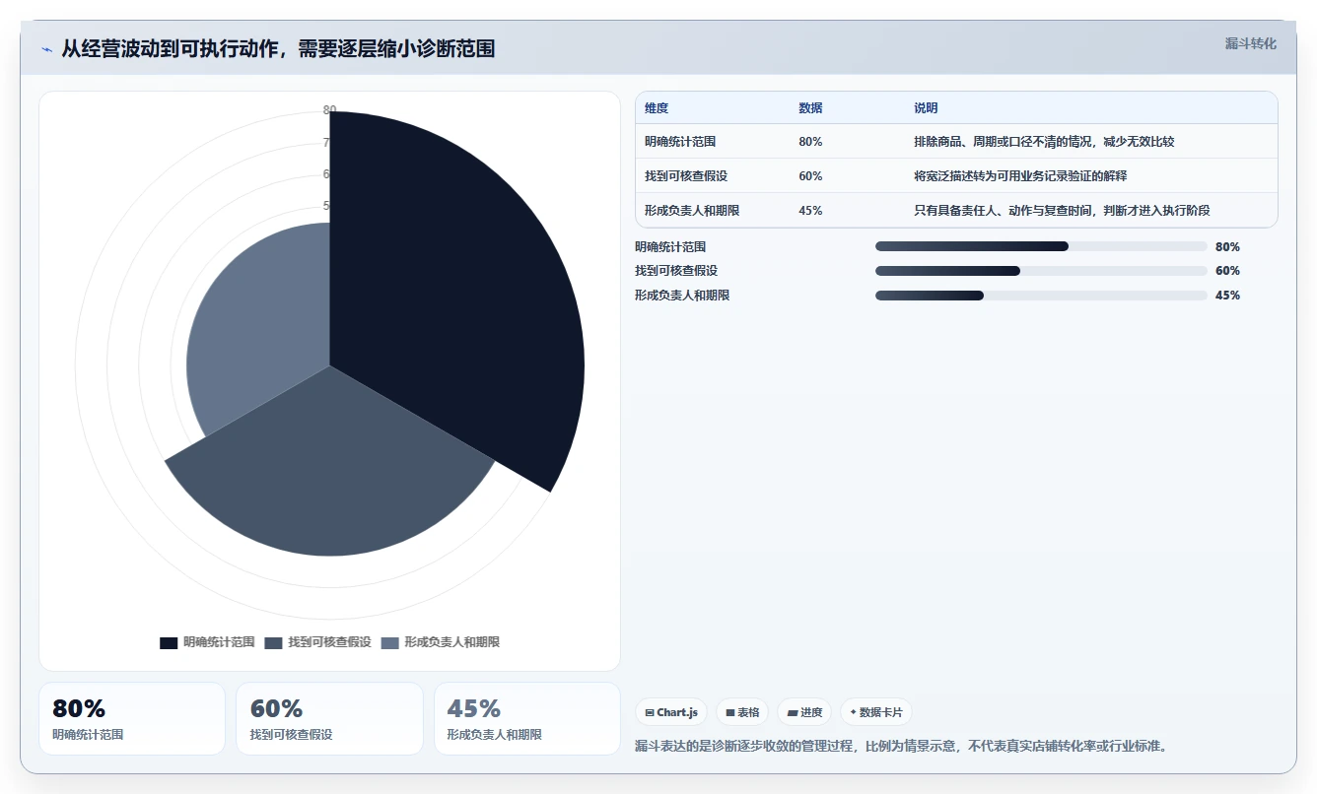Click the description starting with 排除商品
Screen dimensions: 1317x794
[x=1044, y=142]
